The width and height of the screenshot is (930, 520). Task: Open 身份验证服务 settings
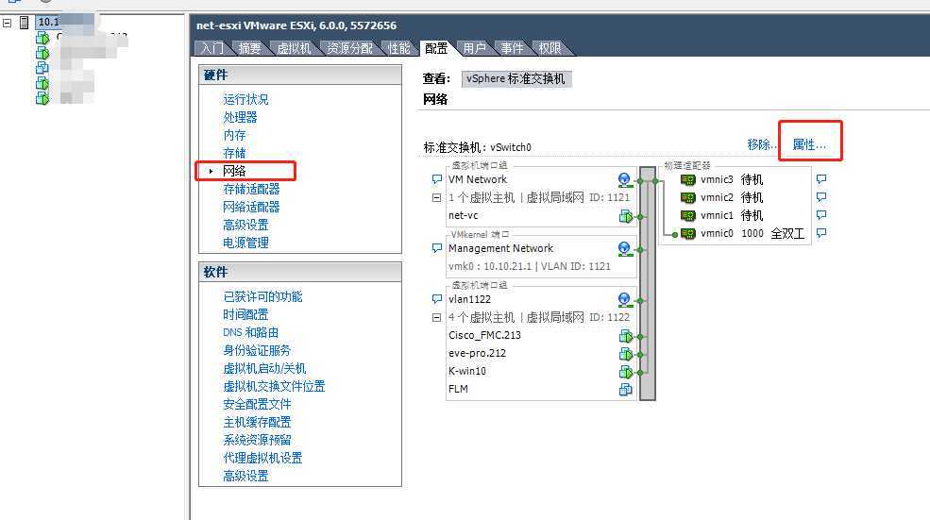click(257, 350)
